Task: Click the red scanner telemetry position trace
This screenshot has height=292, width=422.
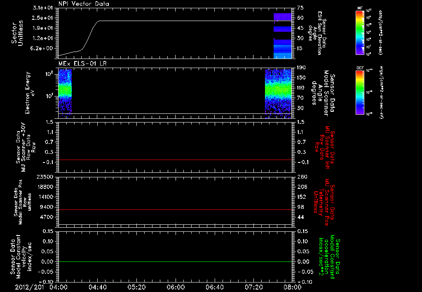Action: point(175,210)
